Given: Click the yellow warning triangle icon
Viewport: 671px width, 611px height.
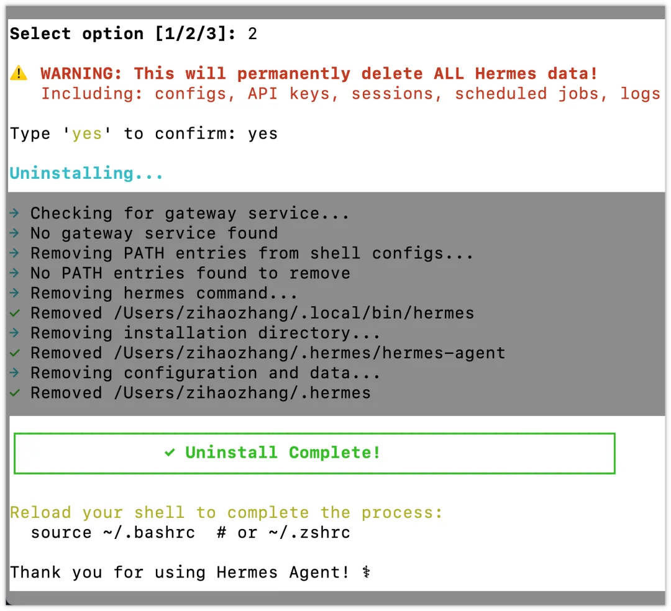Looking at the screenshot, I should tap(19, 74).
